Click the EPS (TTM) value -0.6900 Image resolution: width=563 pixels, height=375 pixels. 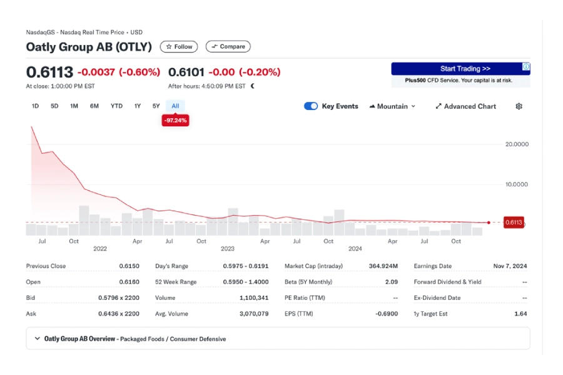[x=387, y=313]
